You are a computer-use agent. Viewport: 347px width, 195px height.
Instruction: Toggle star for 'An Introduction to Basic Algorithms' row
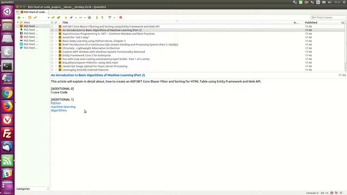(x=52, y=30)
